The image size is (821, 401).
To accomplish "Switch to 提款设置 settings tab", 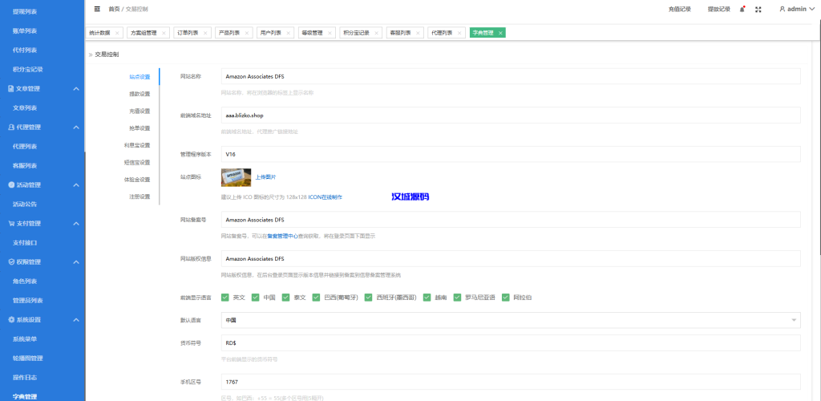I will [139, 94].
